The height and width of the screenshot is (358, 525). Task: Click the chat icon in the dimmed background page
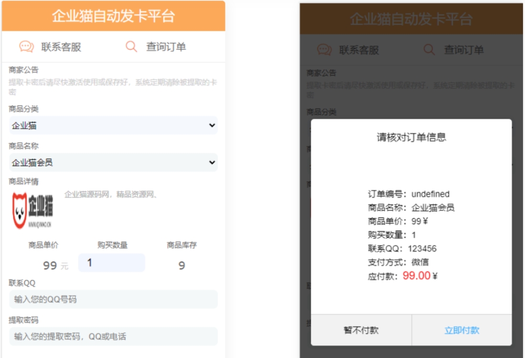pyautogui.click(x=325, y=49)
